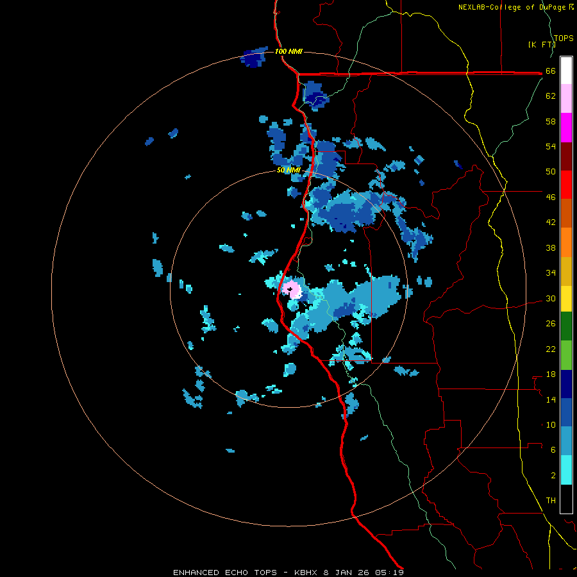
Task: Click the 50 legend value
Action: click(551, 172)
